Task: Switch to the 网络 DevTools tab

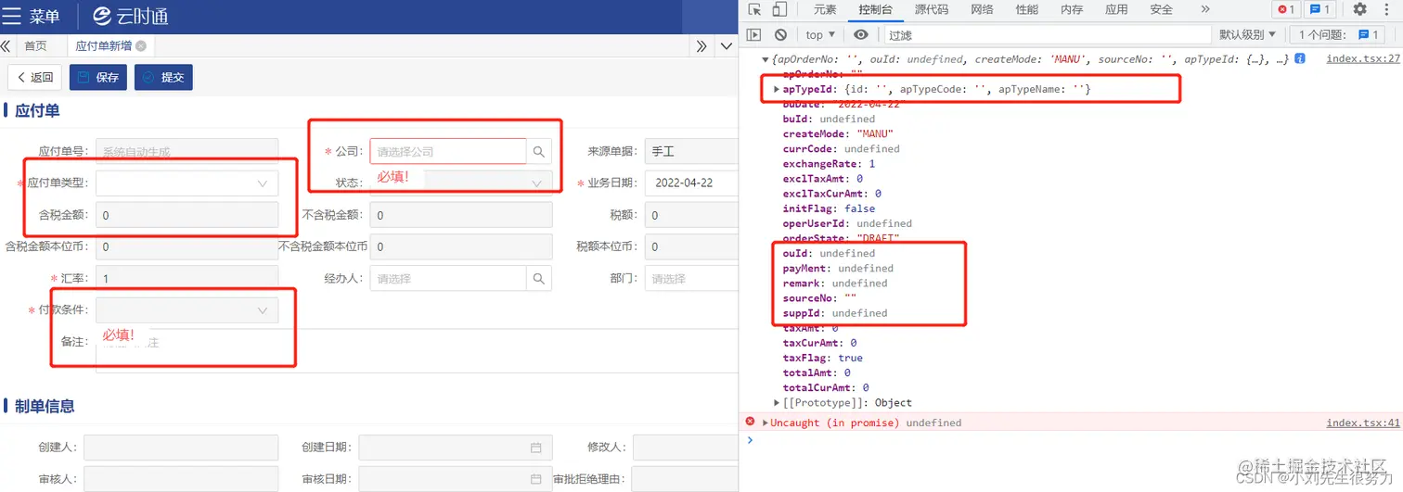Action: point(982,9)
